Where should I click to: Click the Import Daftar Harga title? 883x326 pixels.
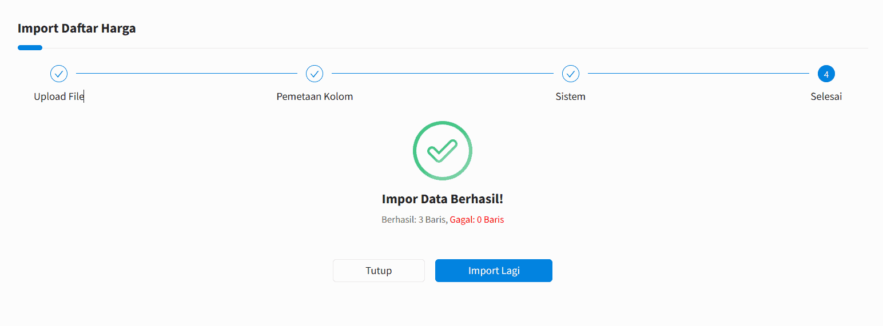77,28
